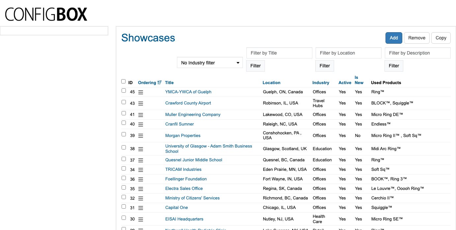Click the 'Micro Ring SE™' products cell
Viewport: 456px width, 230px height.
point(387,219)
